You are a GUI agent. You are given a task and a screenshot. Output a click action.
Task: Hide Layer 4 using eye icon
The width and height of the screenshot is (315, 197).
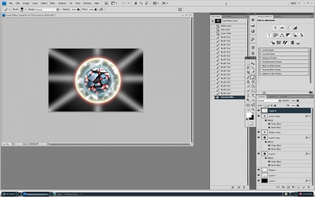258,175
